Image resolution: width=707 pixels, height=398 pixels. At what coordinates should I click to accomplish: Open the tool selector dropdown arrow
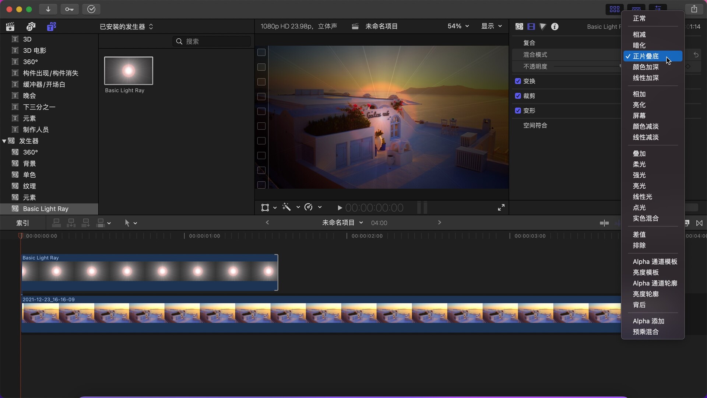[136, 223]
